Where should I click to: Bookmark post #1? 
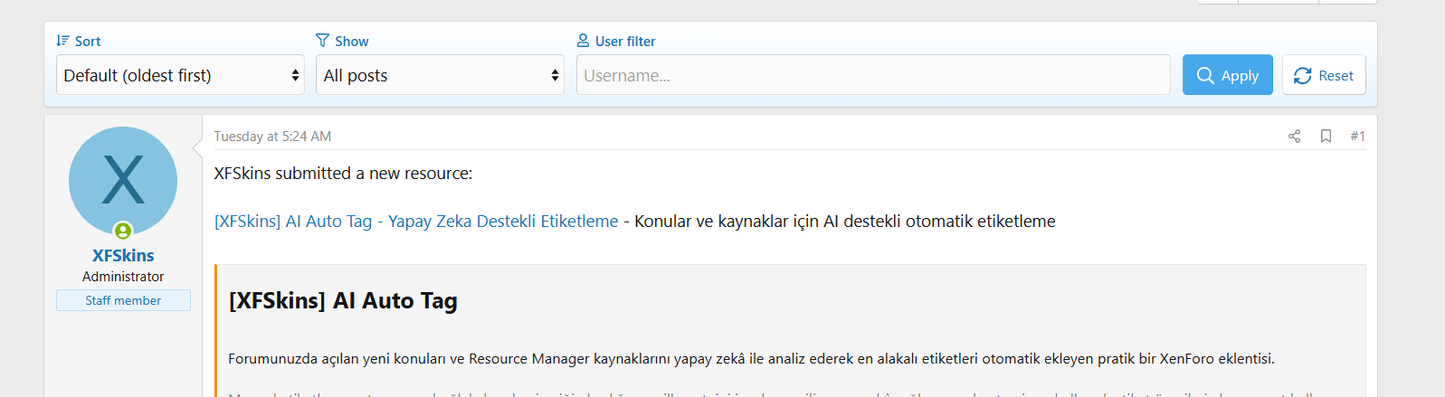tap(1326, 136)
